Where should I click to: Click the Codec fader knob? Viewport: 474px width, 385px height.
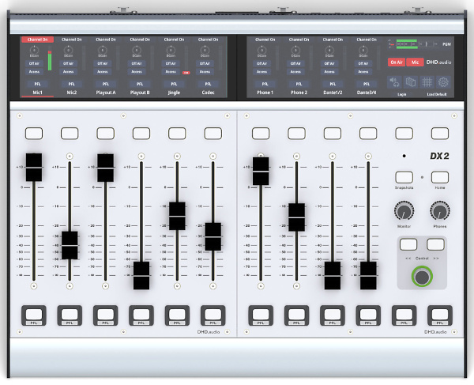coord(213,236)
